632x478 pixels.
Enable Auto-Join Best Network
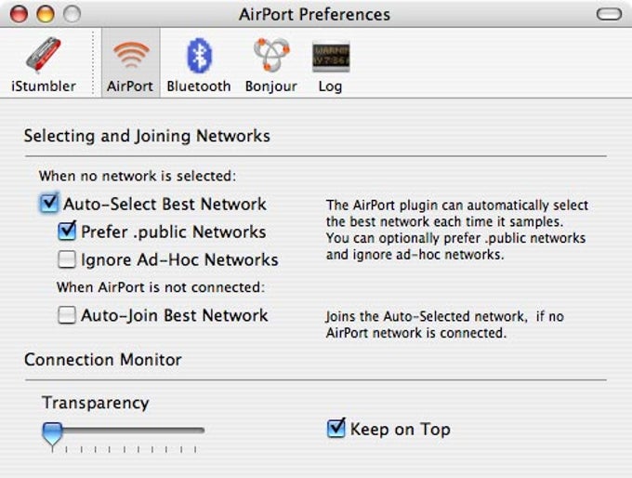[x=67, y=315]
